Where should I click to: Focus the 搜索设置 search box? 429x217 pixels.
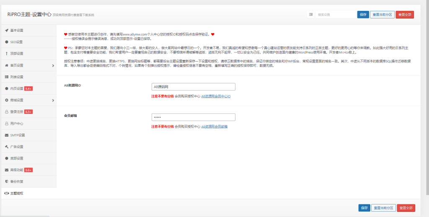336,15
